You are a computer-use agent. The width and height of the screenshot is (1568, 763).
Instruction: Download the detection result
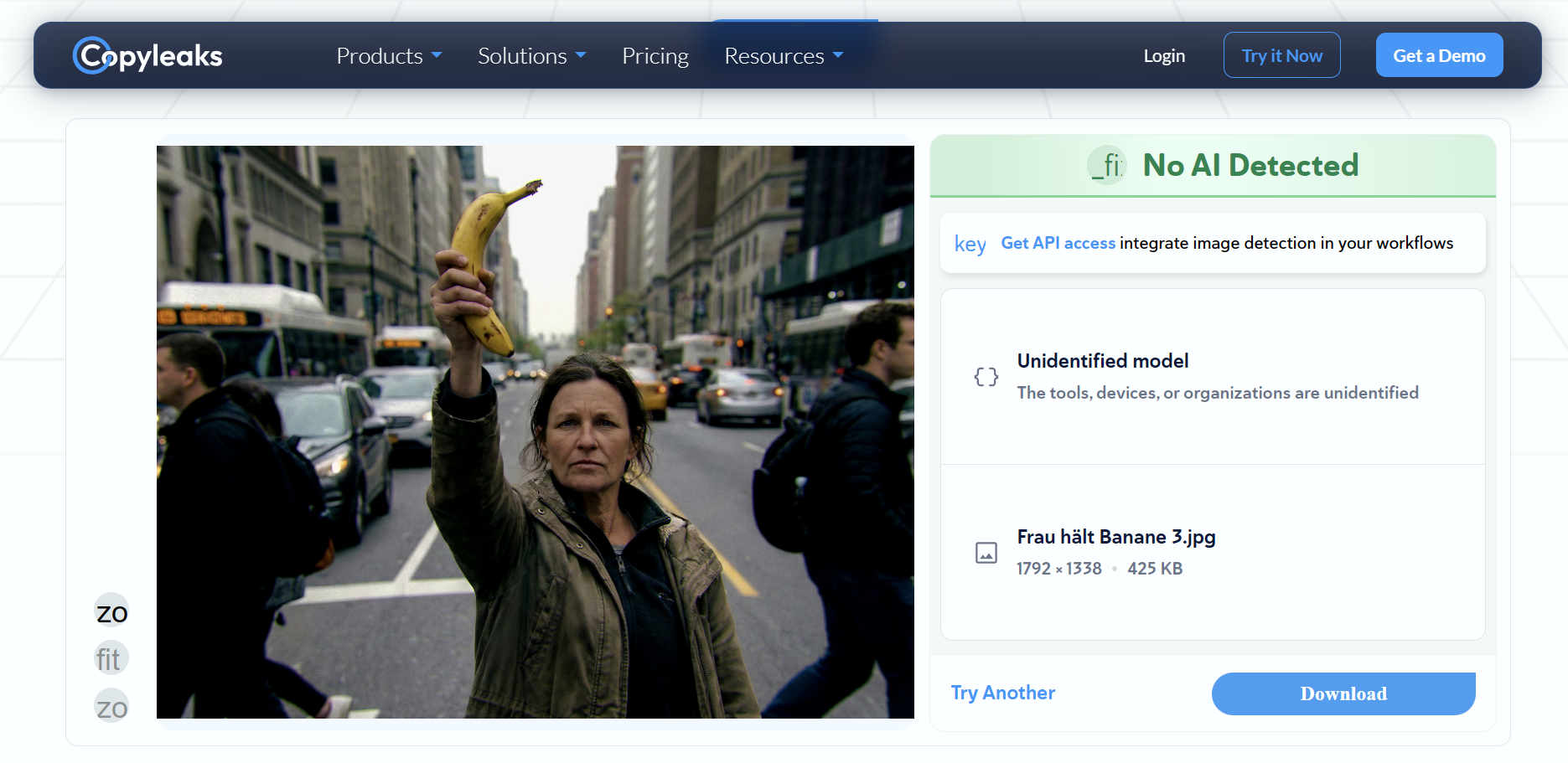[x=1343, y=693]
